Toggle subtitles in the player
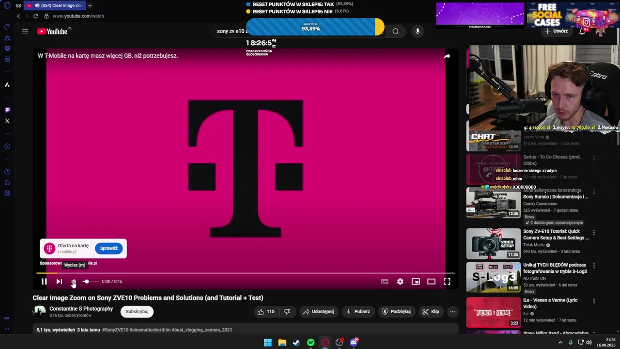 pyautogui.click(x=385, y=282)
